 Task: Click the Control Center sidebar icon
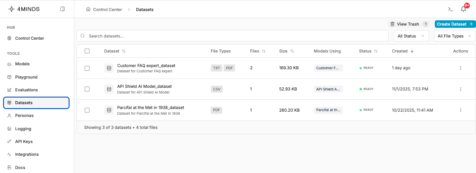[9, 38]
